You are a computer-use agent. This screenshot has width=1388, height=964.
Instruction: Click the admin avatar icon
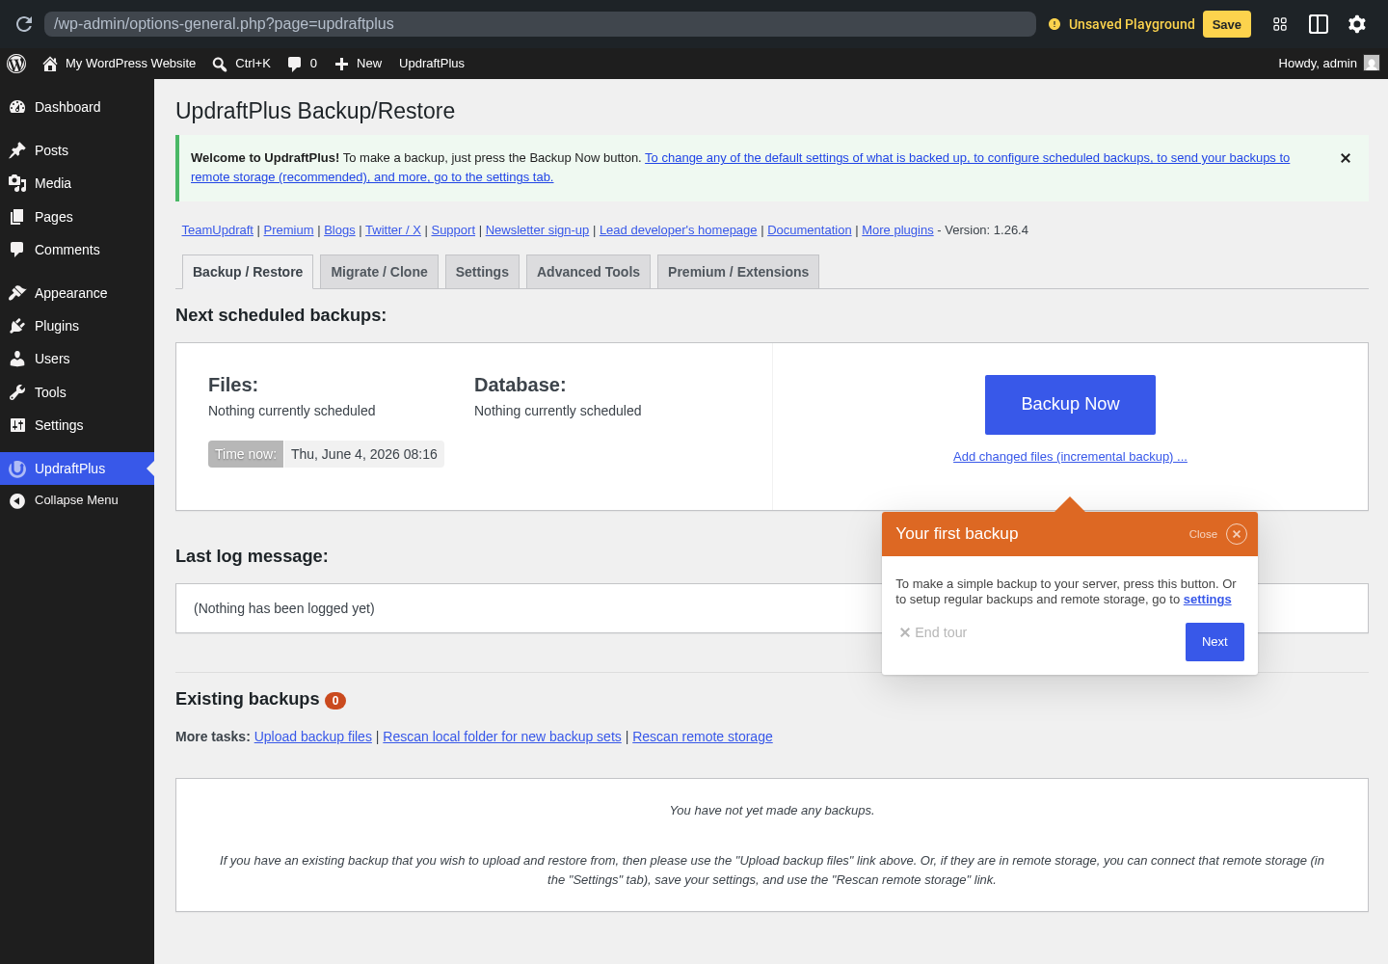pyautogui.click(x=1372, y=63)
